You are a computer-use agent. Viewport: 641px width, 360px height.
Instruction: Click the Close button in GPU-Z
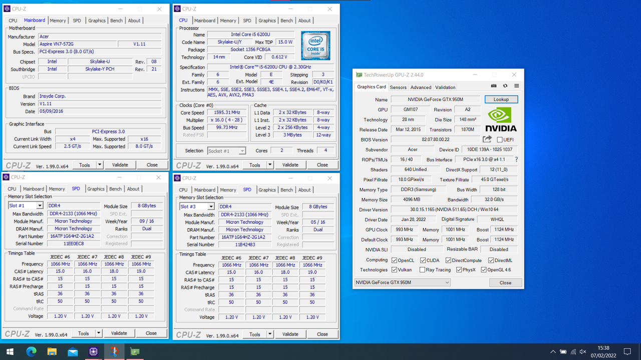pyautogui.click(x=505, y=282)
